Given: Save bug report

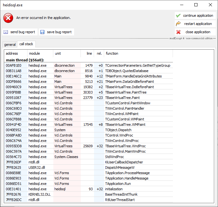Looking at the screenshot, I should [x=56, y=32].
